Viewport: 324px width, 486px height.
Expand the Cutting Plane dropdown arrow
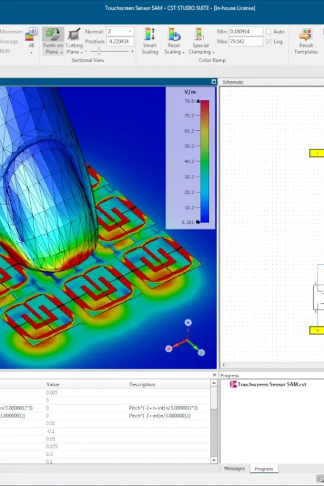pyautogui.click(x=81, y=53)
